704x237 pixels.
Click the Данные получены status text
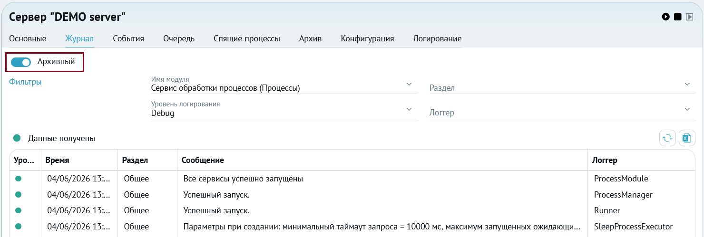61,138
